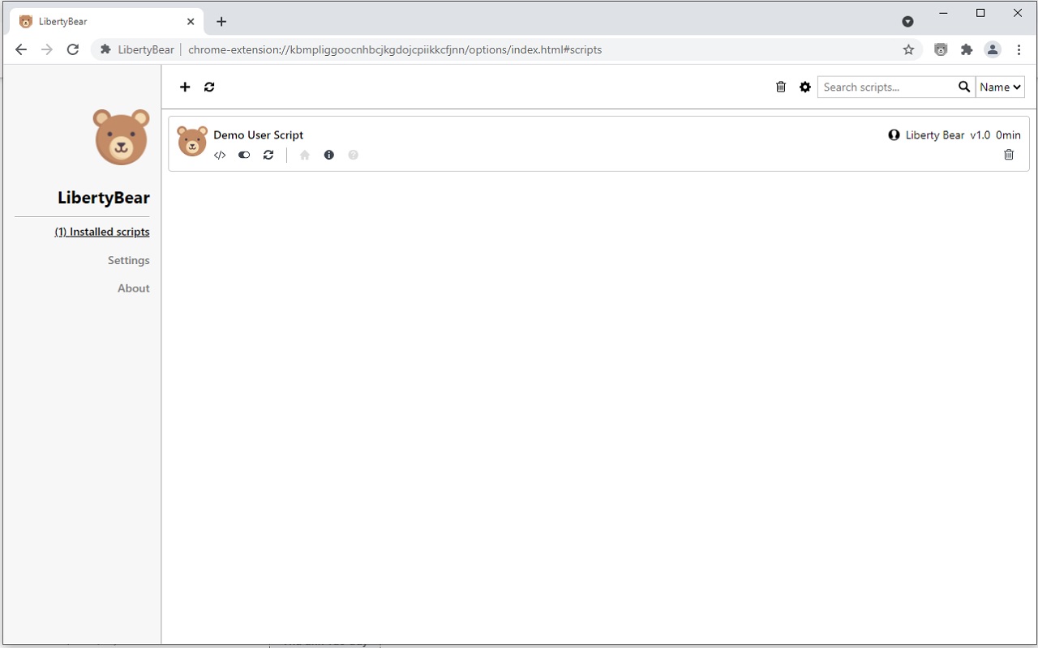
Task: Open script list settings gear
Action: pos(805,87)
